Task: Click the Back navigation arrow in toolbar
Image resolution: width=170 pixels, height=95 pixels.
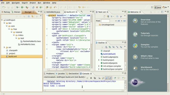Action: pyautogui.click(x=83, y=7)
